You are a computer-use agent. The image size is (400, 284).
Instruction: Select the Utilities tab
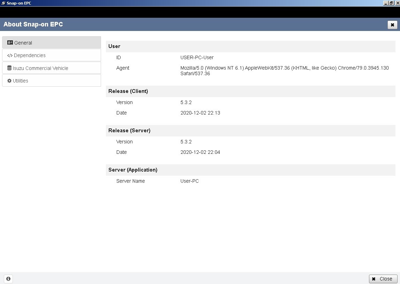(x=52, y=80)
